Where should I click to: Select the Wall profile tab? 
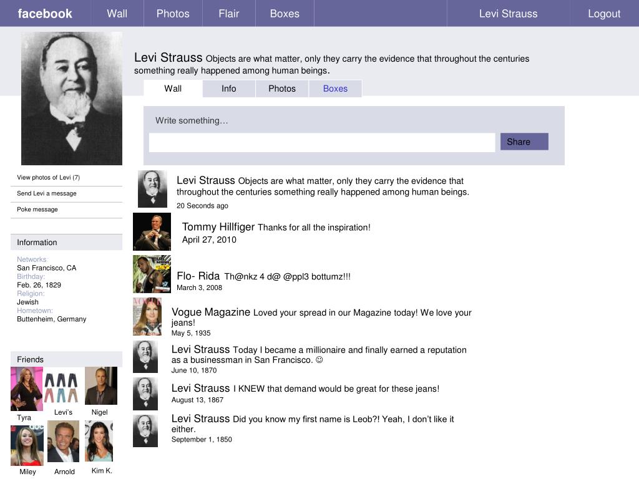[x=173, y=89]
